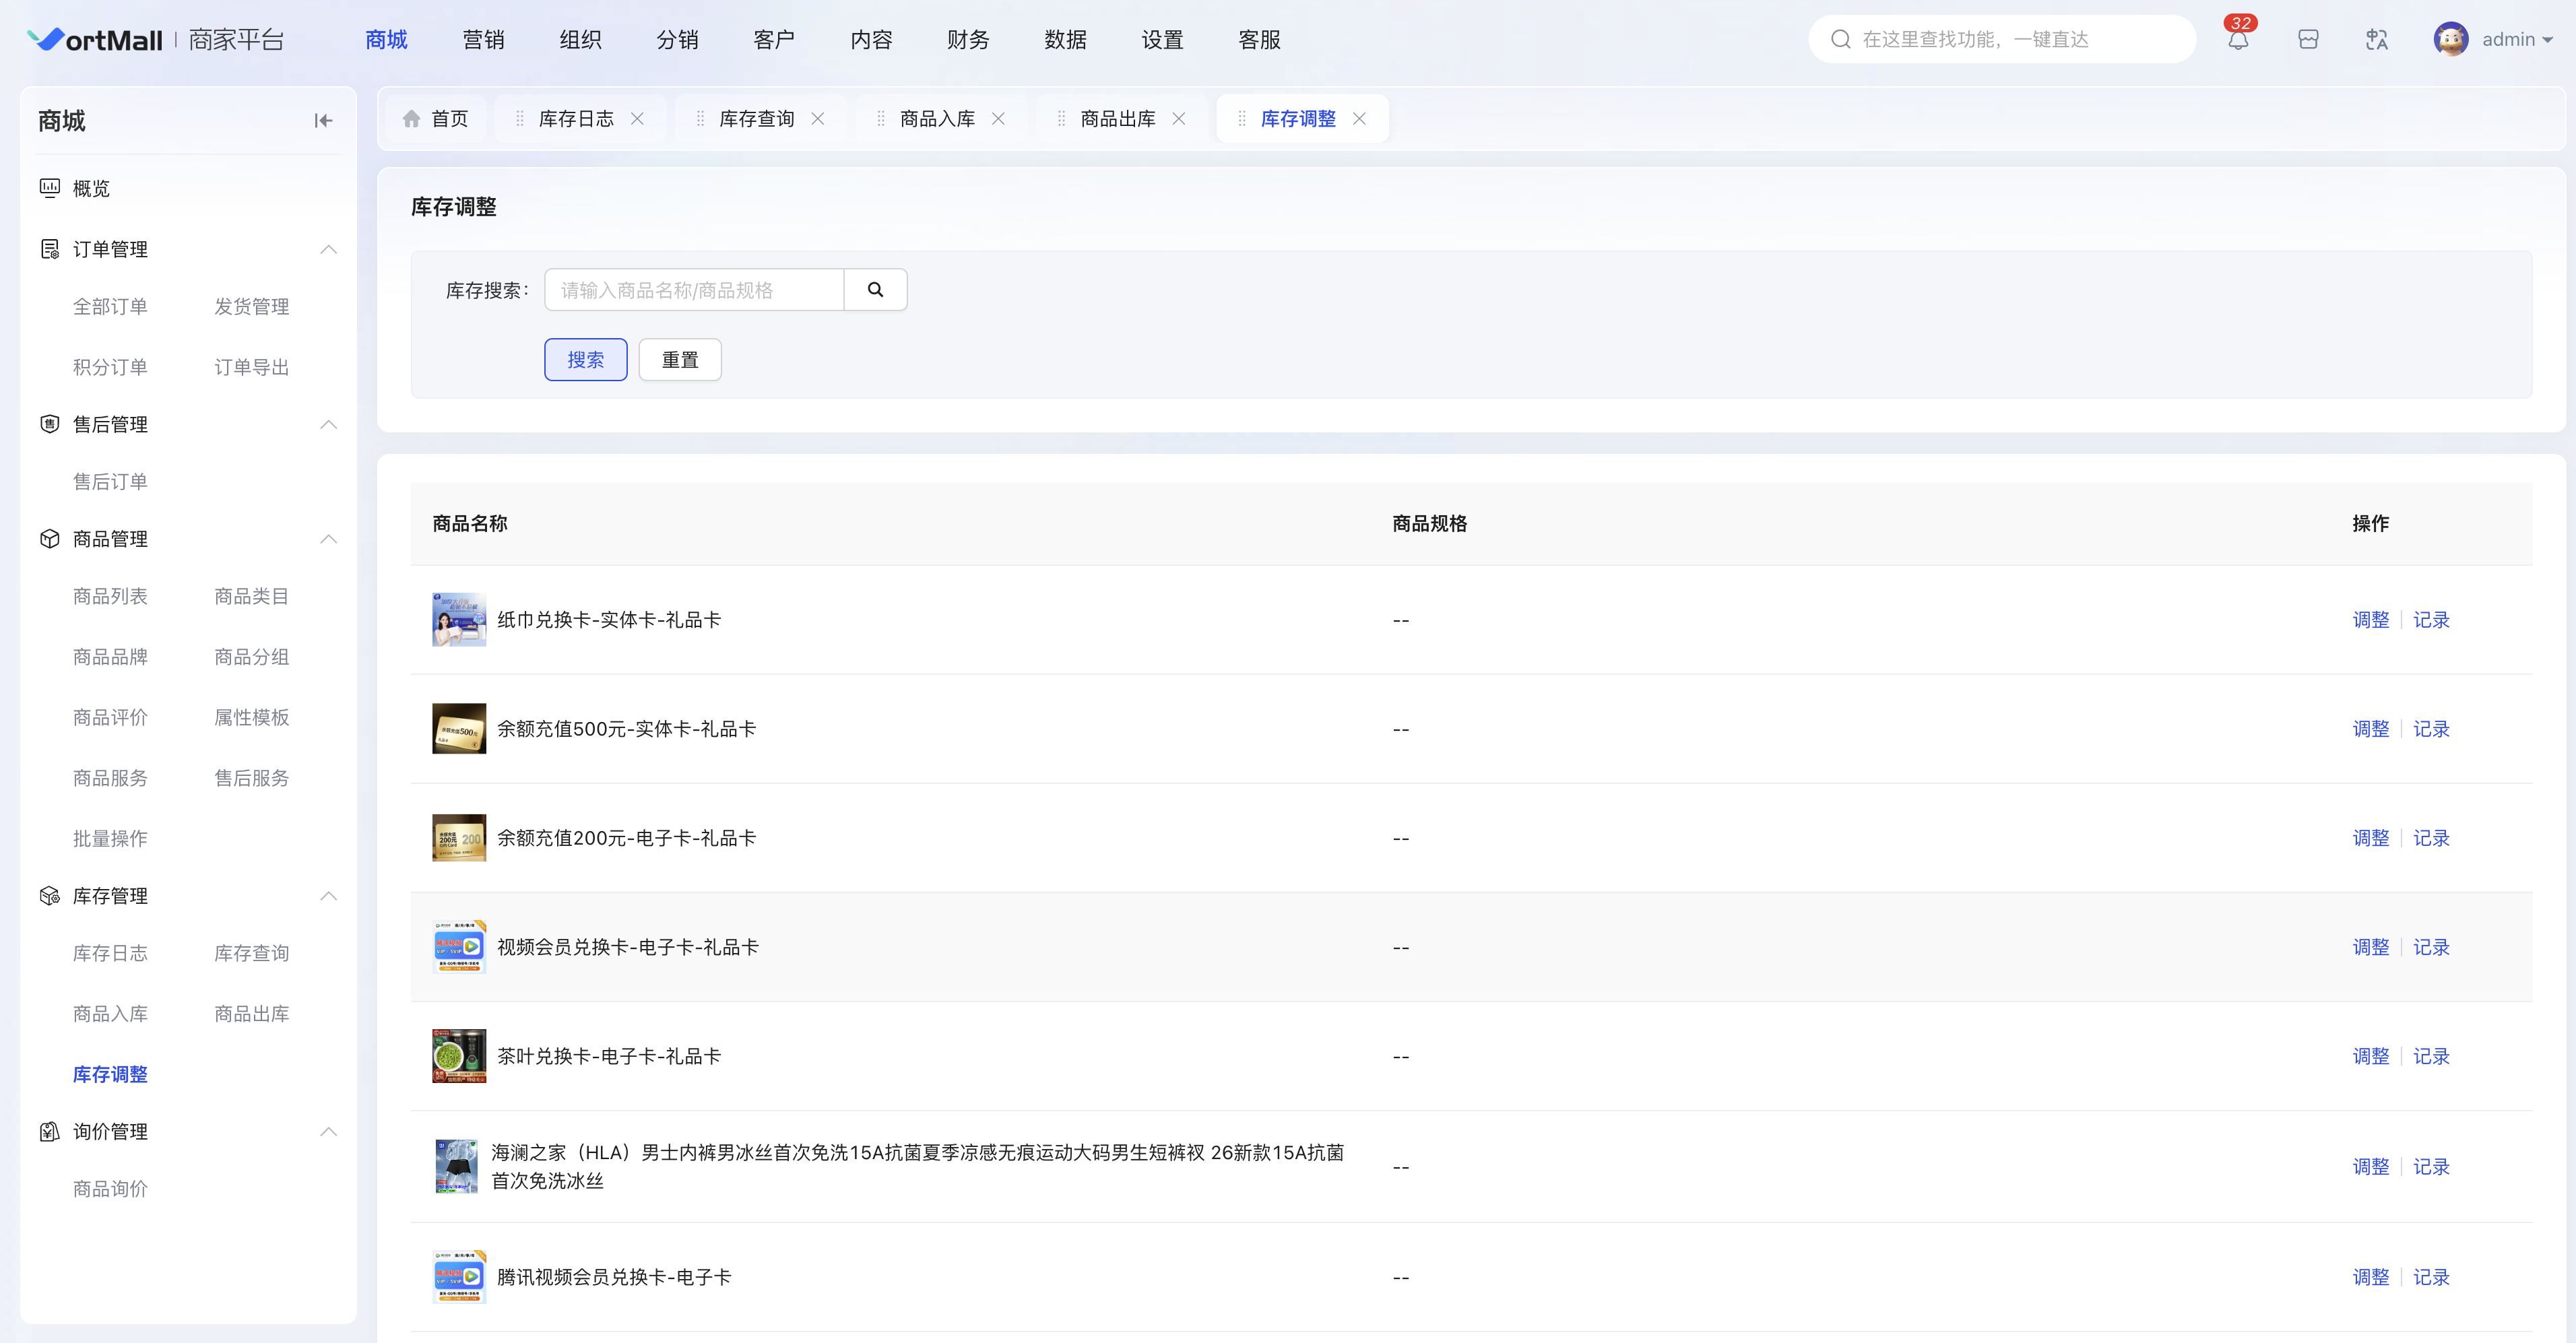Click the 概览 overview icon in the sidebar

[49, 188]
